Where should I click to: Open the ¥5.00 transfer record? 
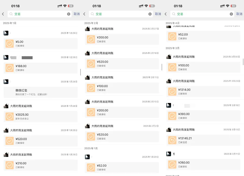pyautogui.click(x=41, y=44)
